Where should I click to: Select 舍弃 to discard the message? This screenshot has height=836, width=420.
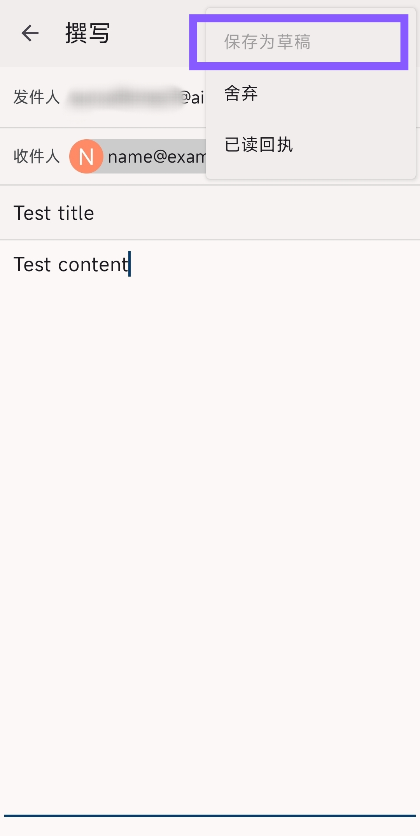(x=241, y=93)
